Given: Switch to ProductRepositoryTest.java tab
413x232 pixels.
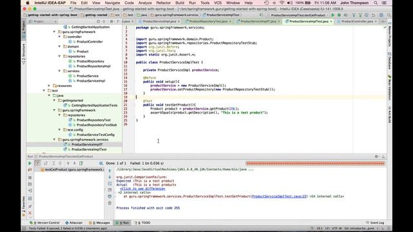Looking at the screenshot, I should click(208, 21).
